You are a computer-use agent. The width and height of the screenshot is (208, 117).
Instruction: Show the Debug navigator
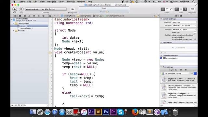coord(34,16)
